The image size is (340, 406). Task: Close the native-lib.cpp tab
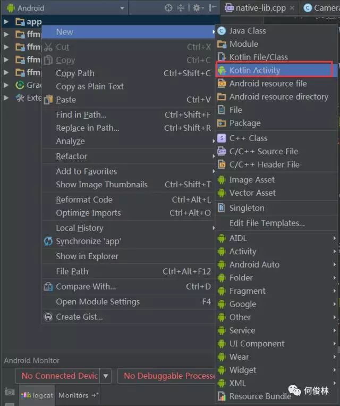click(x=292, y=8)
